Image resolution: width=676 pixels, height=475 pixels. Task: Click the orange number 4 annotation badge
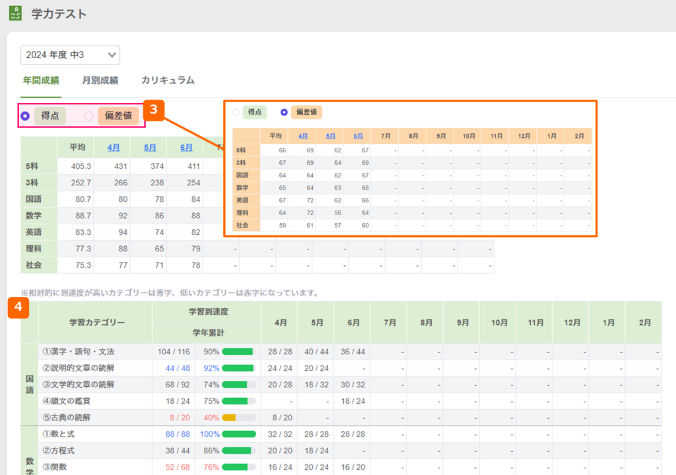pyautogui.click(x=18, y=309)
